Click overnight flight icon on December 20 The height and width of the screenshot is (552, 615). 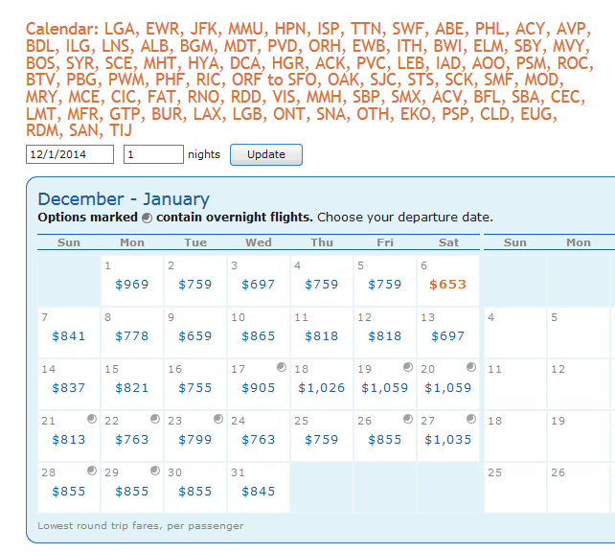pos(470,367)
